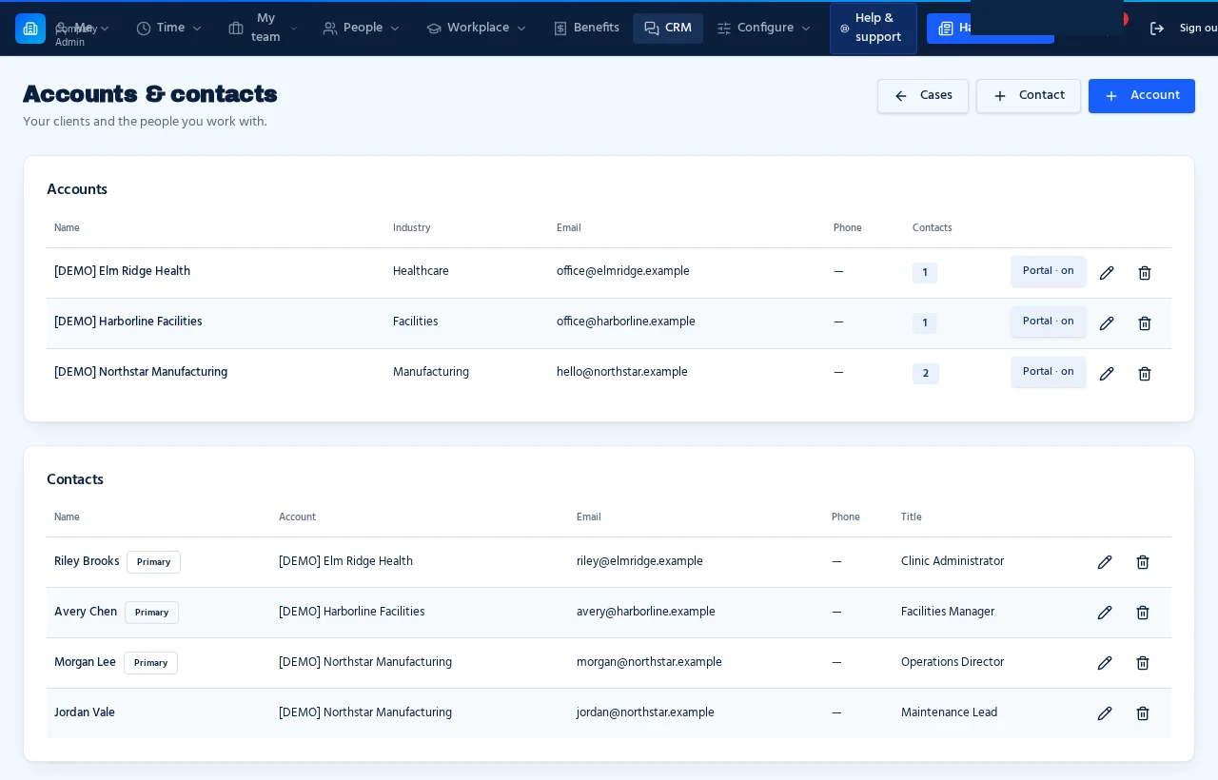The height and width of the screenshot is (780, 1218).
Task: Expand the My team menu
Action: (264, 29)
